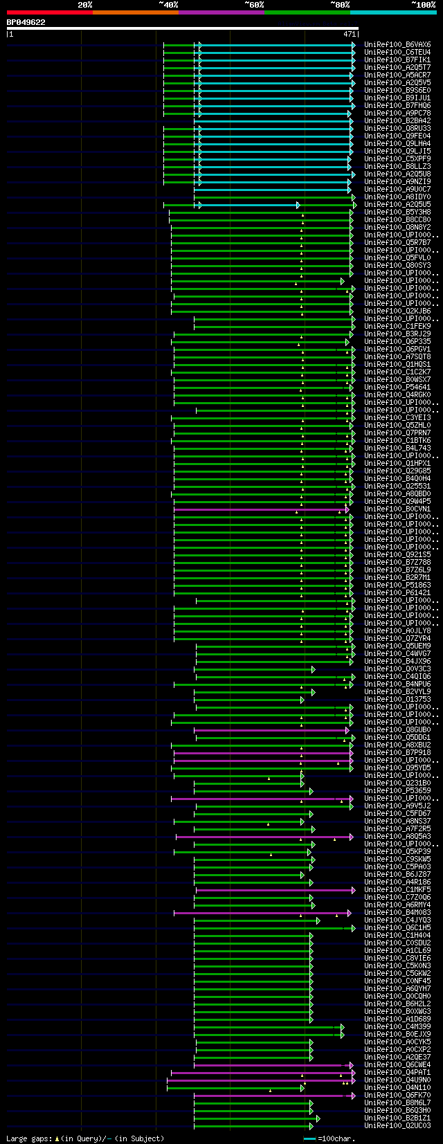443x1144 pixels.
Task: Select label UniRef100_B7P918
Action: 397,752
